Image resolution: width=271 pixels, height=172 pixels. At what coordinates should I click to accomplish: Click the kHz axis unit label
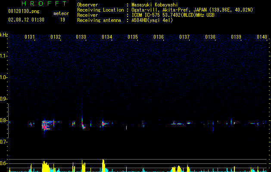pyautogui.click(x=4, y=35)
